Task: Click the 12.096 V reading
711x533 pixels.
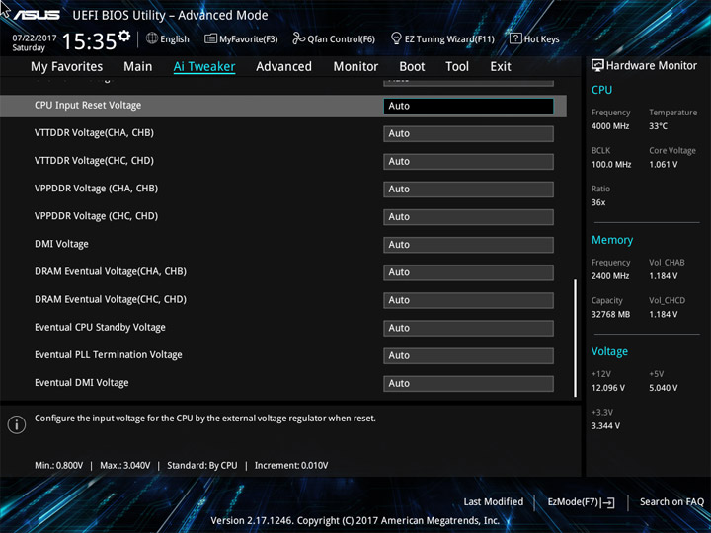Action: pos(608,389)
